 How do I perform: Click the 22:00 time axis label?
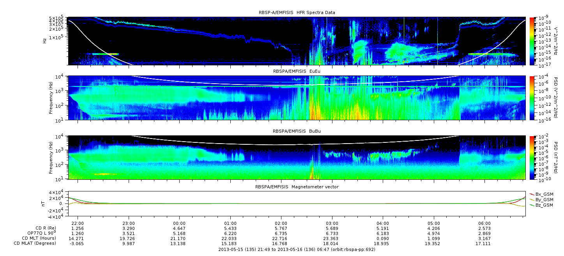coord(78,223)
